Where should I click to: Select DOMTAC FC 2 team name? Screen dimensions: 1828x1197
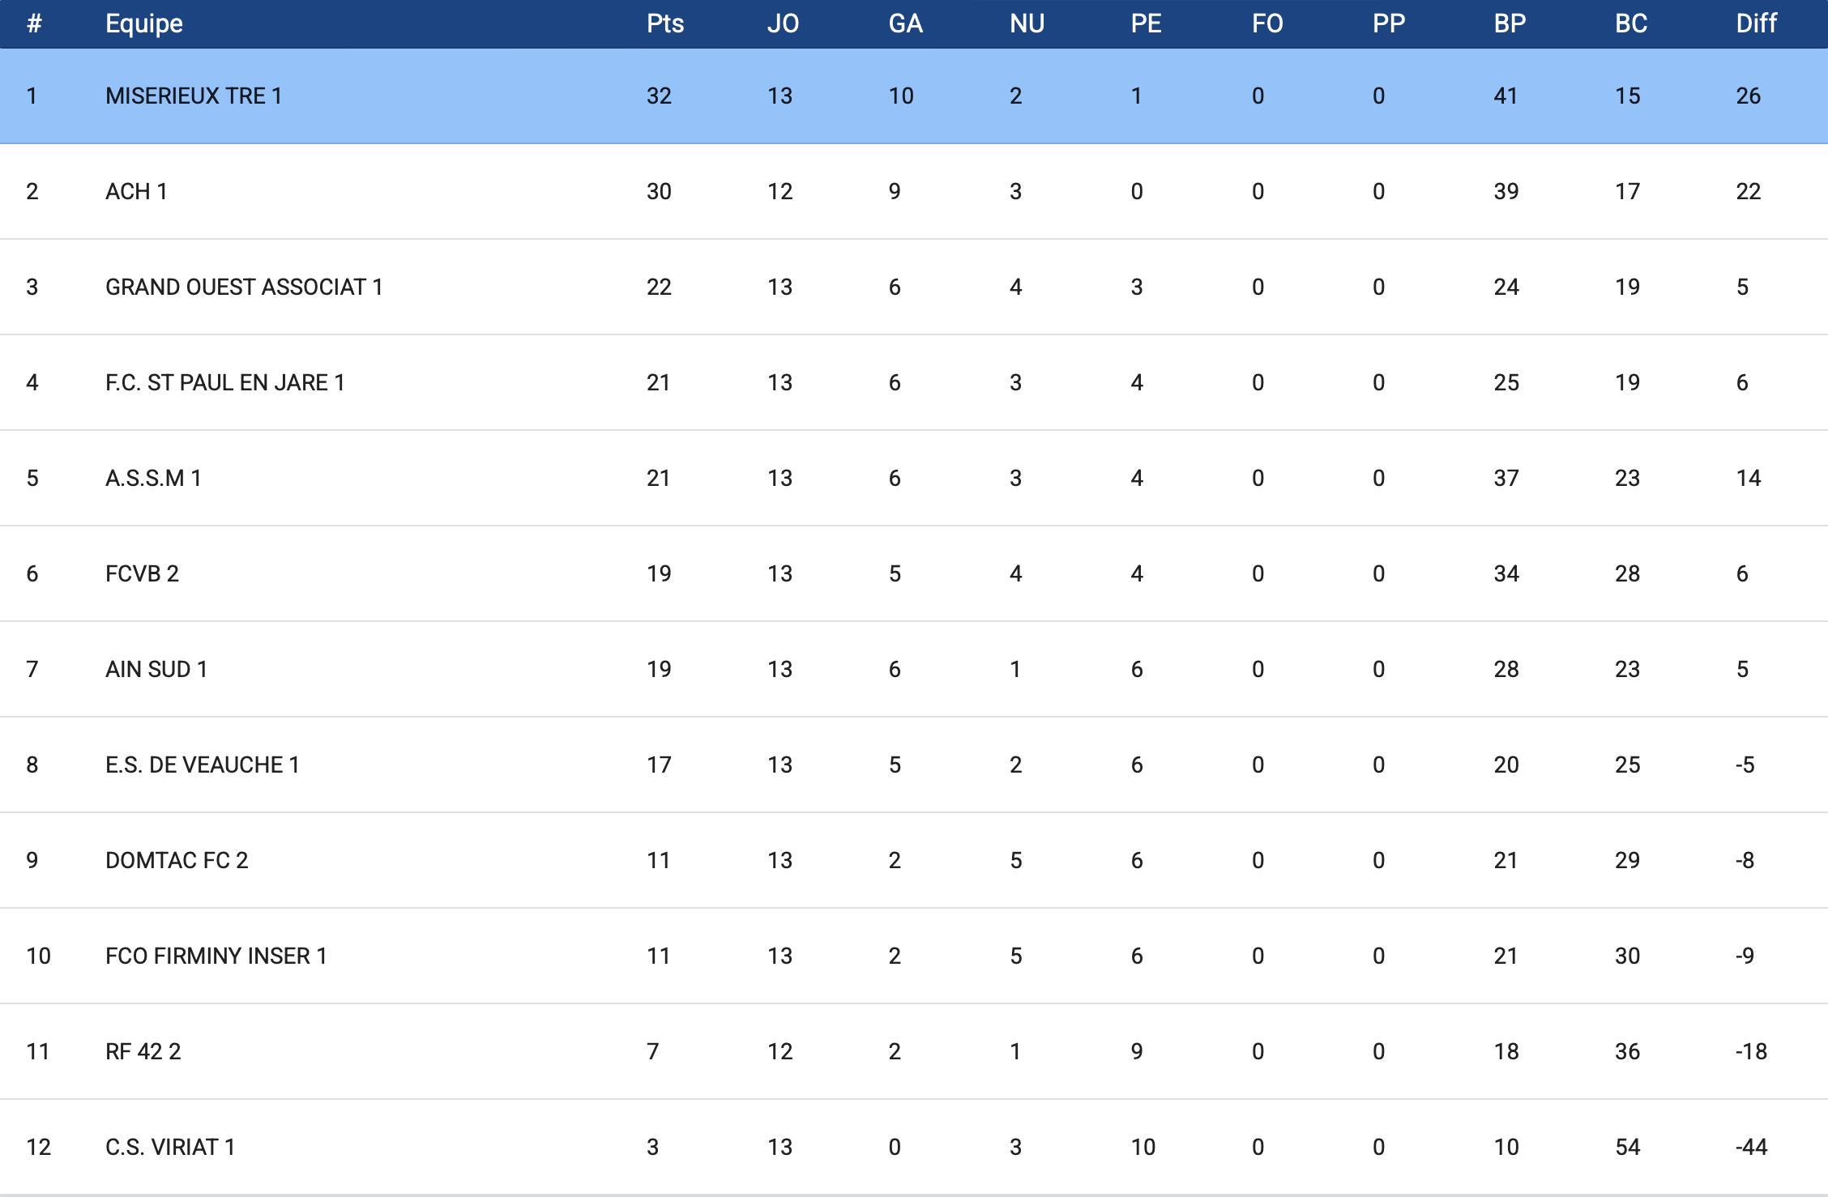[x=177, y=860]
